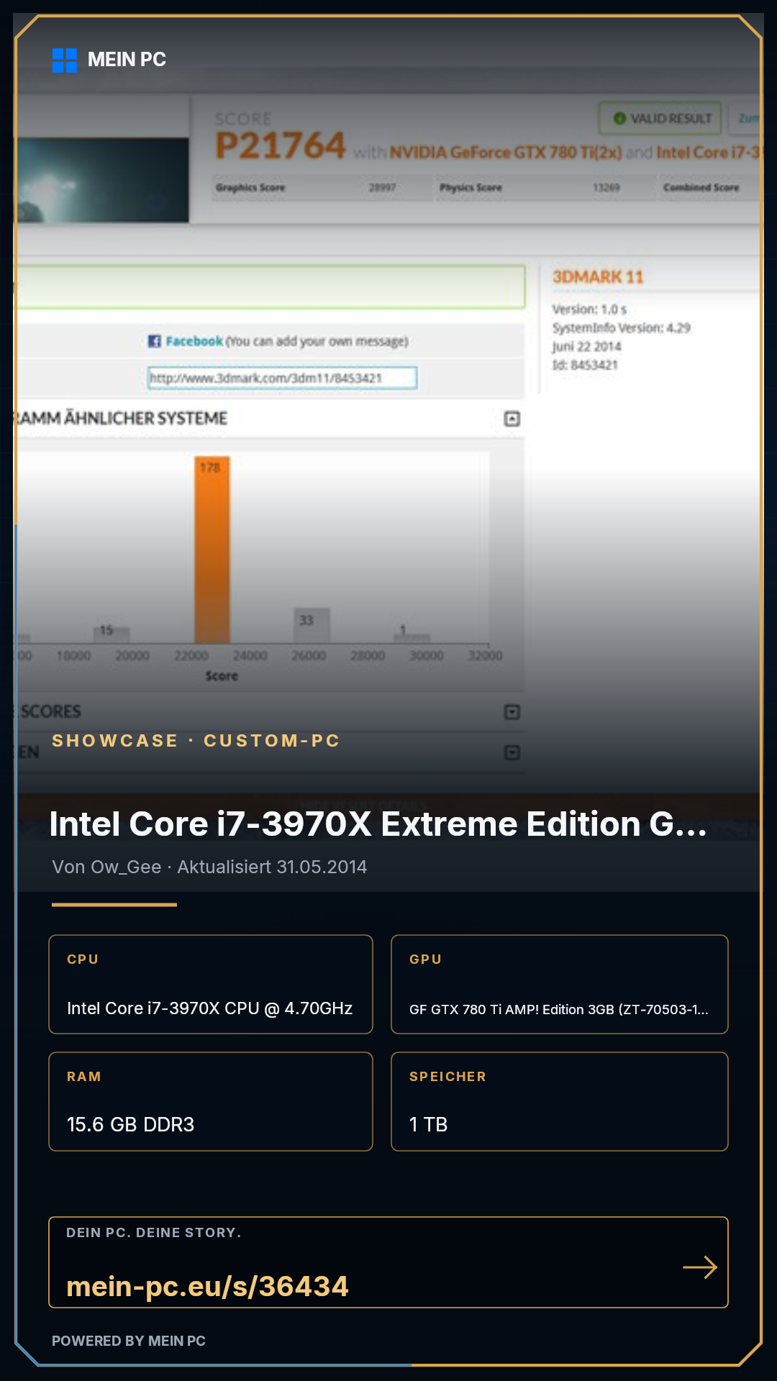The image size is (777, 1381).
Task: Click the grey 15 bar in chart
Action: point(112,635)
